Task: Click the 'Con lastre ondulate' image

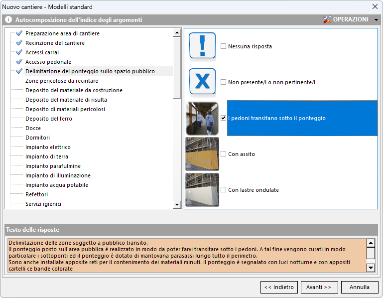Action: click(x=202, y=190)
